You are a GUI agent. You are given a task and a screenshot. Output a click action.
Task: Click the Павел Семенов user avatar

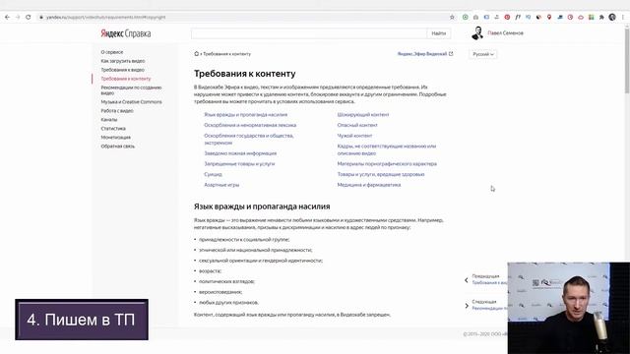coord(477,33)
